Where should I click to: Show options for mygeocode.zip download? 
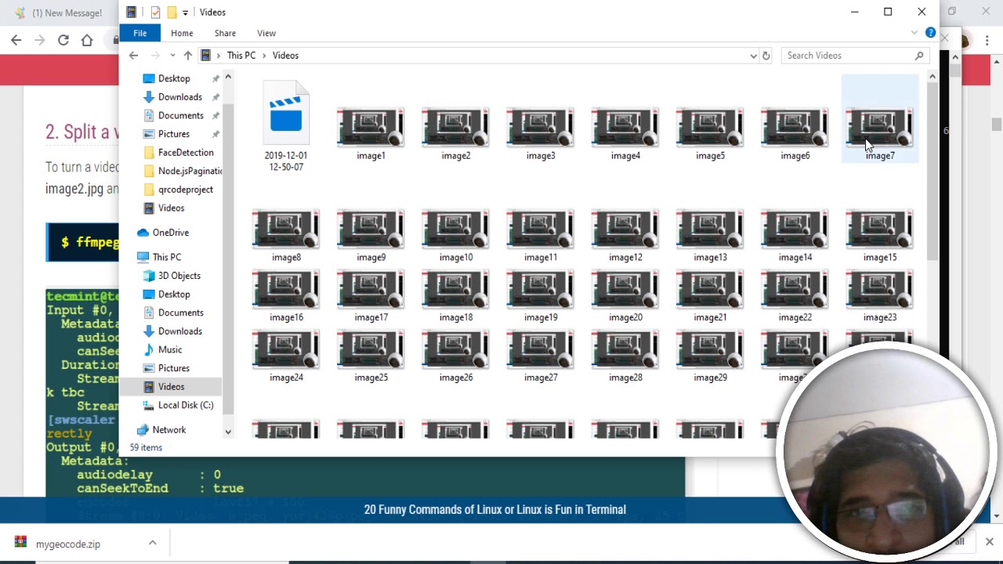(153, 543)
